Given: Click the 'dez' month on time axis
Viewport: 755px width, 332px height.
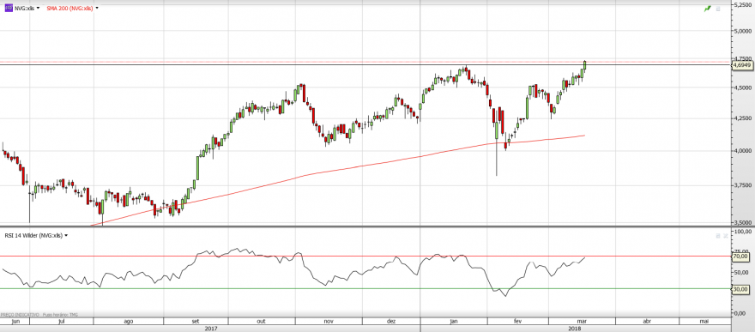Looking at the screenshot, I should click(391, 321).
